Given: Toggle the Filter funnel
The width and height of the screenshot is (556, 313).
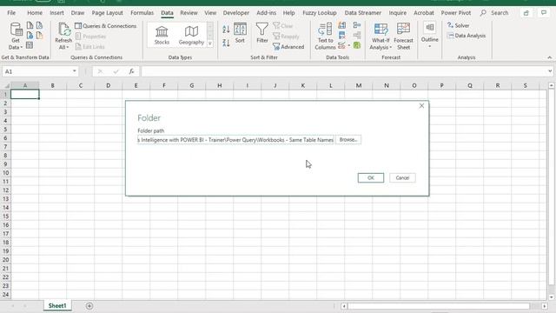Looking at the screenshot, I should click(x=262, y=33).
